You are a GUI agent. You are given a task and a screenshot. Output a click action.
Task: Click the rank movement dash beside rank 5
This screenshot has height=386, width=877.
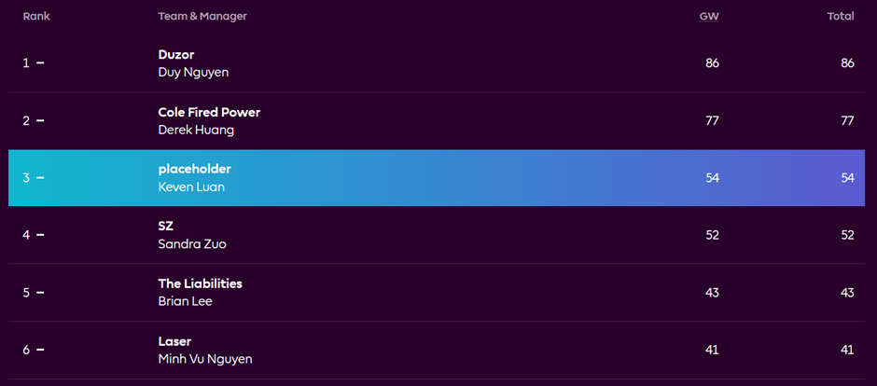click(40, 293)
